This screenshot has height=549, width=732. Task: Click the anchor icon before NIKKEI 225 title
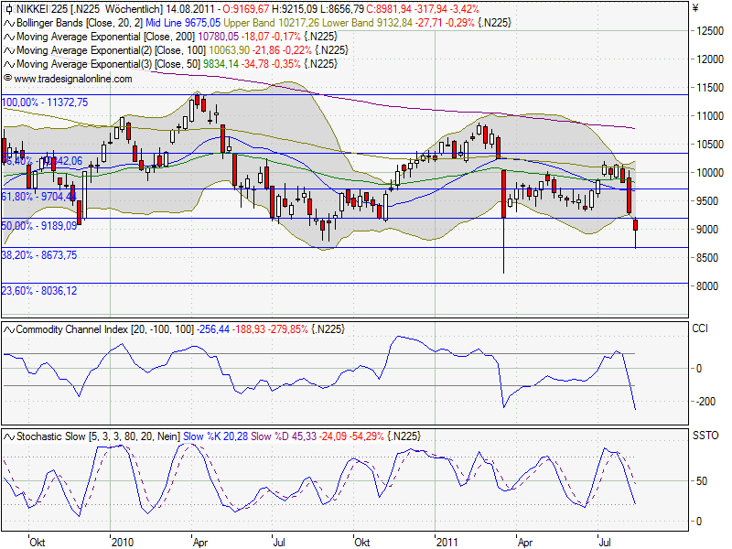(8, 10)
